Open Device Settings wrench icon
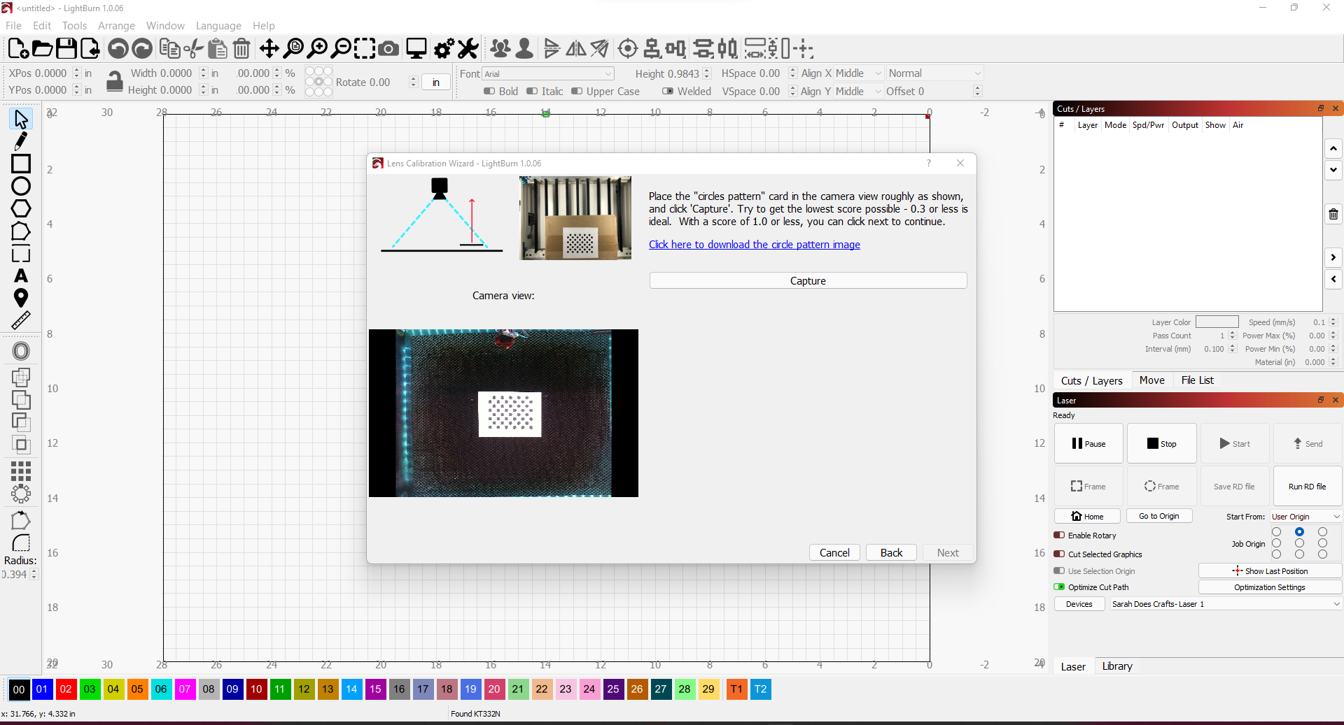Viewport: 1344px width, 725px height. (468, 48)
